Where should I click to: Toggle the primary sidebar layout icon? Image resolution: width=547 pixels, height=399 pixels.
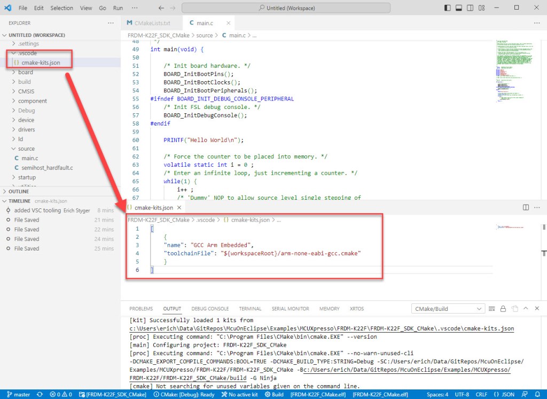pos(447,8)
